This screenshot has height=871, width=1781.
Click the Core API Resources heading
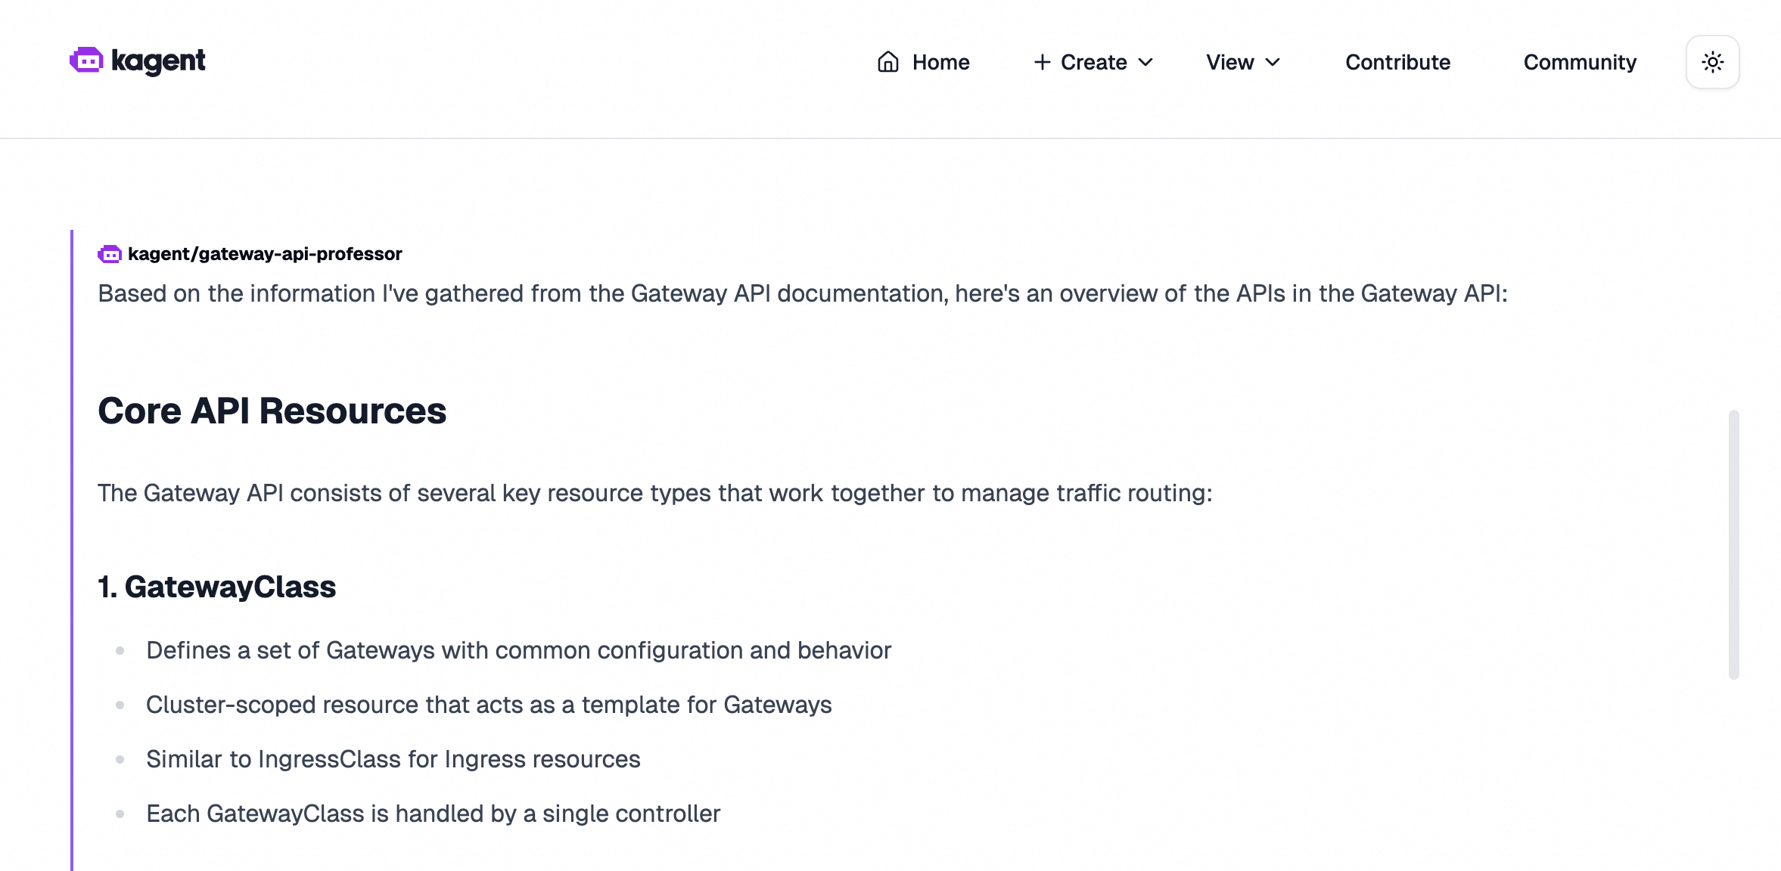coord(272,411)
